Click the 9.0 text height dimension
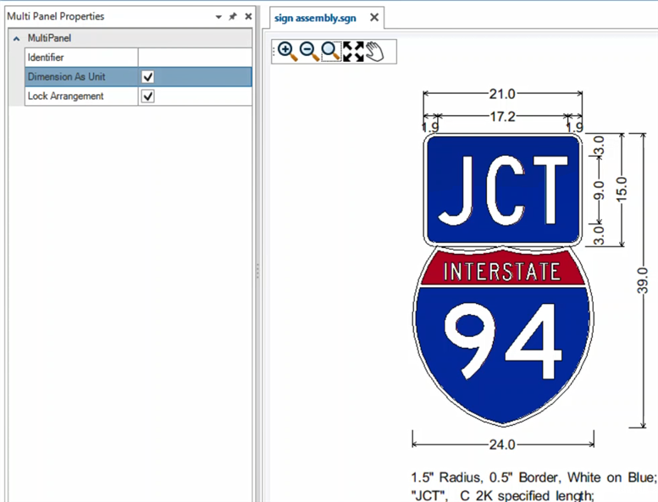 coord(599,190)
